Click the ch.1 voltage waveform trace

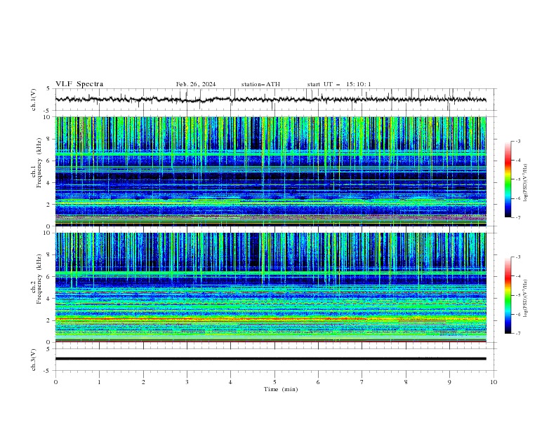[x=270, y=100]
